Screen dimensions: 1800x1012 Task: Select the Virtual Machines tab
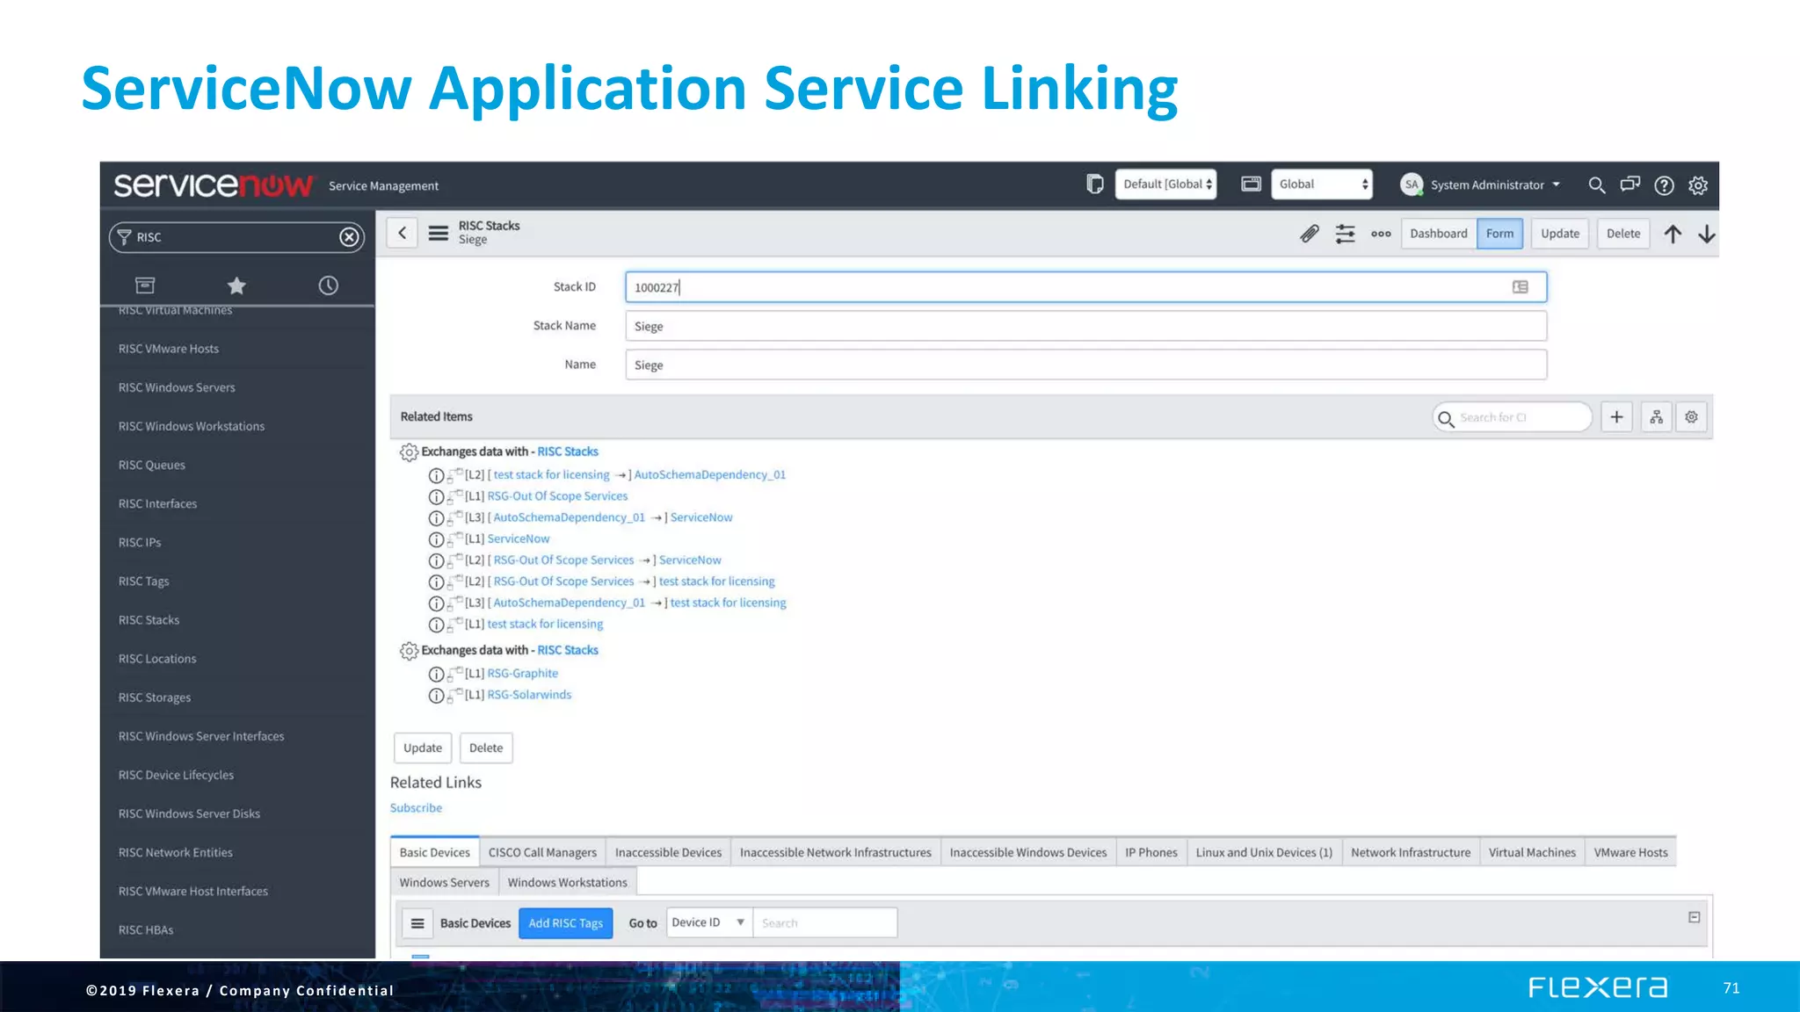click(1532, 852)
